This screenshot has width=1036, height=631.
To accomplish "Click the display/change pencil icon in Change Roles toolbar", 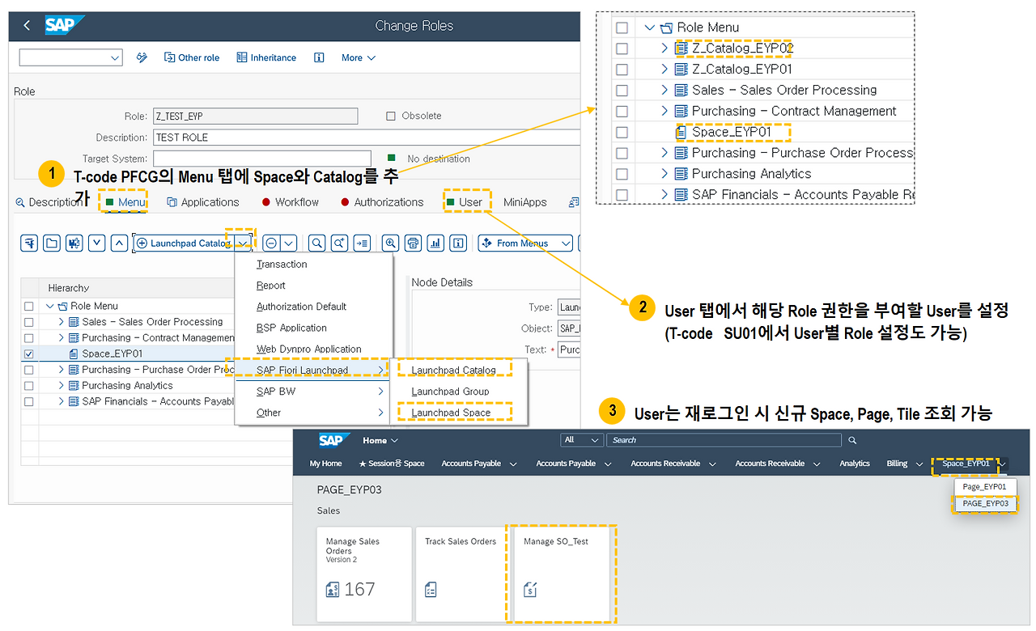I will tap(142, 57).
